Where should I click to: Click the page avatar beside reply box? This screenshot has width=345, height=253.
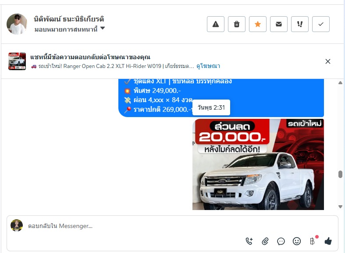point(17,225)
